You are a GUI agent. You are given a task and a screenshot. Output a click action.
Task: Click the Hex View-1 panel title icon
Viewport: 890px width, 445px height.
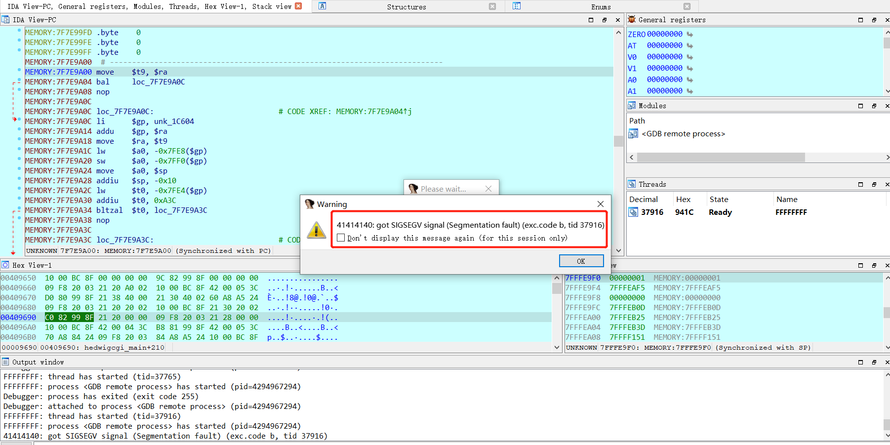click(5, 265)
